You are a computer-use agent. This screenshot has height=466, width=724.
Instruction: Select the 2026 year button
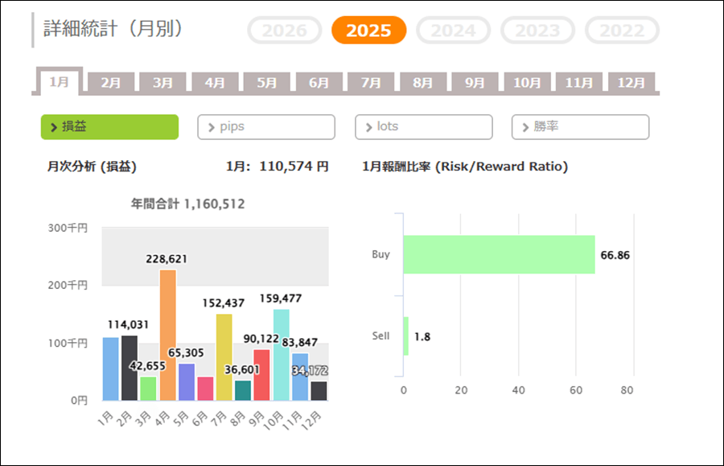tap(284, 31)
